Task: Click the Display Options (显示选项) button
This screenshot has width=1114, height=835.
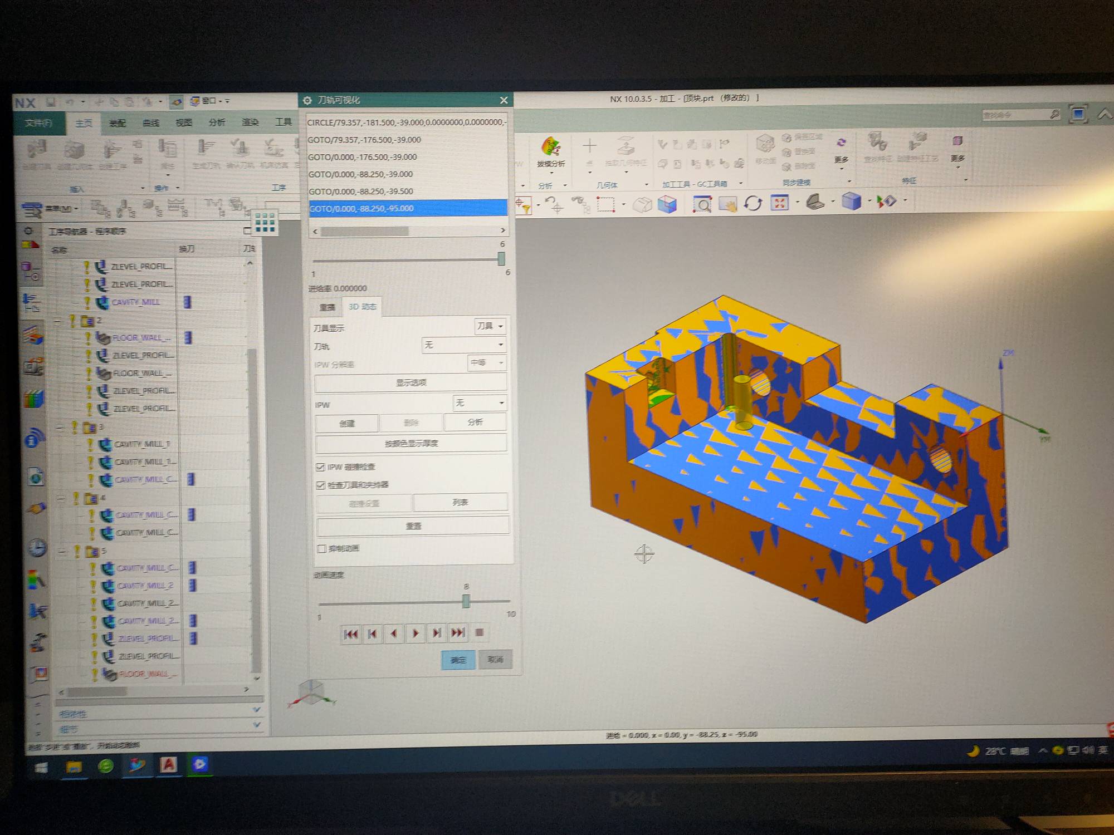Action: click(411, 383)
